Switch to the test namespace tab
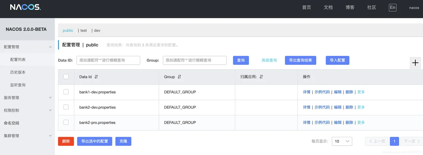 point(84,30)
